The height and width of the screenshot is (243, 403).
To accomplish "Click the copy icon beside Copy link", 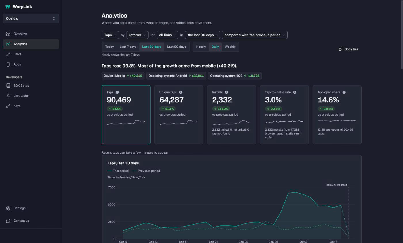I will click(x=341, y=49).
